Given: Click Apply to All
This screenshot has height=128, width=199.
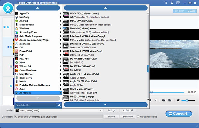Looking at the screenshot, I should (x=128, y=110).
